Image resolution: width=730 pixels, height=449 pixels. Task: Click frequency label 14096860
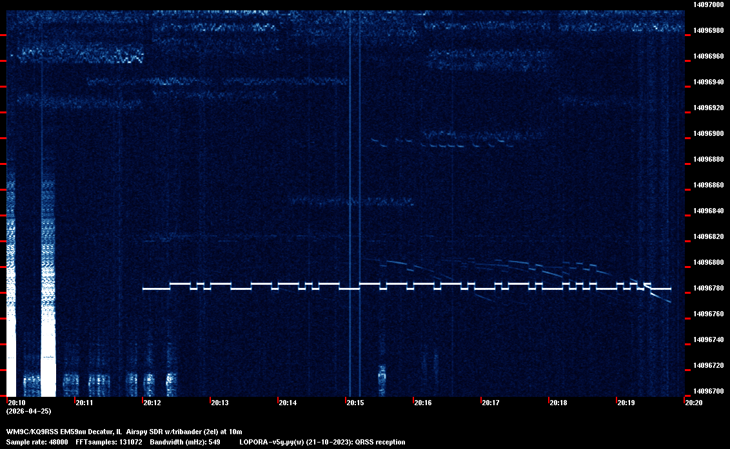tap(709, 185)
